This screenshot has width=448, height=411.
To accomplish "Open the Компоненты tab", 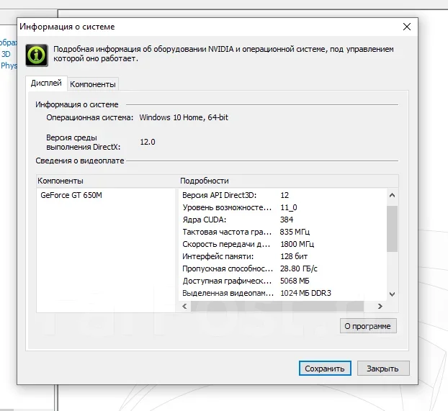I will point(93,84).
